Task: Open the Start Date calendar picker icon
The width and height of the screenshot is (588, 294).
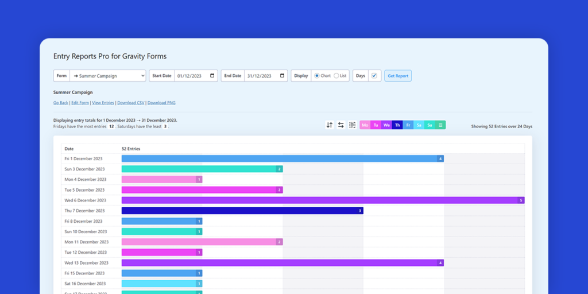Action: coord(212,75)
